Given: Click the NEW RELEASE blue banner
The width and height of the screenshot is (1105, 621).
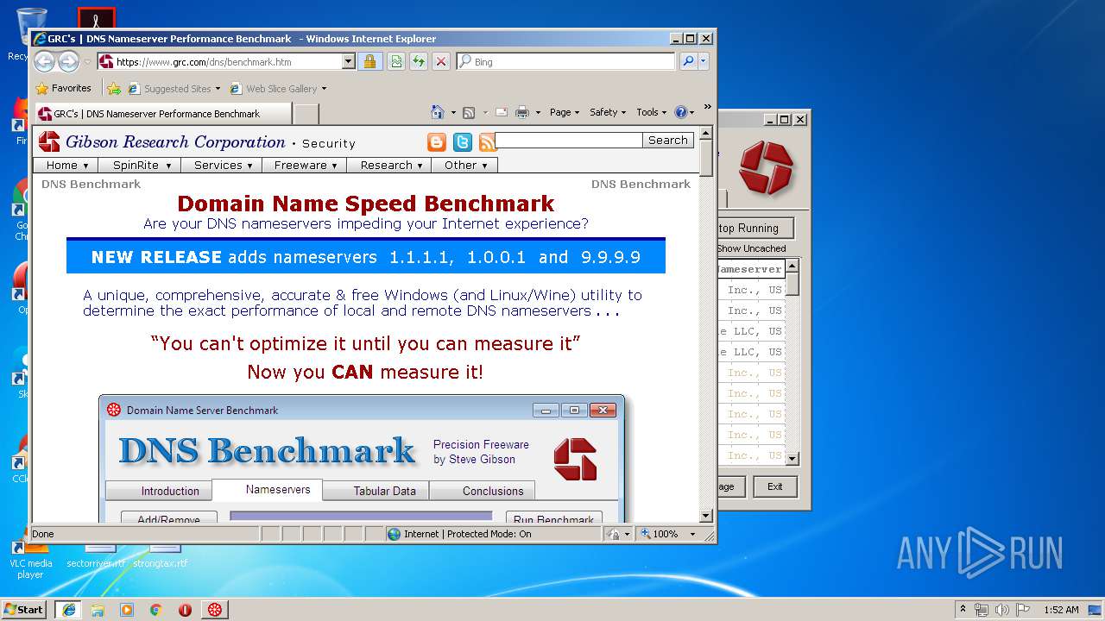Looking at the screenshot, I should coord(366,257).
